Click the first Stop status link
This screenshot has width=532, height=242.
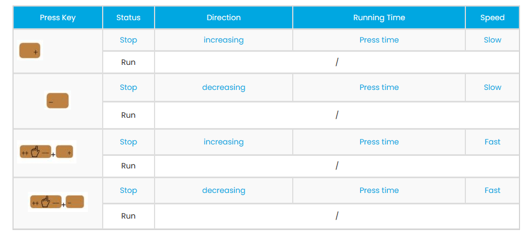click(x=128, y=40)
